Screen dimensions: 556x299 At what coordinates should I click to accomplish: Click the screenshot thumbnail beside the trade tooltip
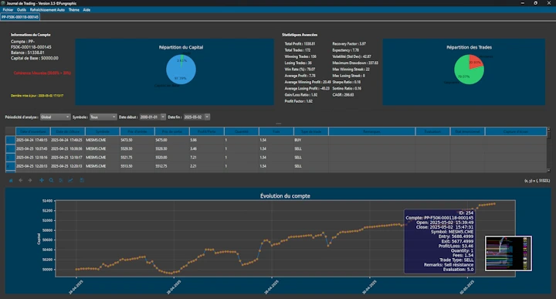coord(508,253)
